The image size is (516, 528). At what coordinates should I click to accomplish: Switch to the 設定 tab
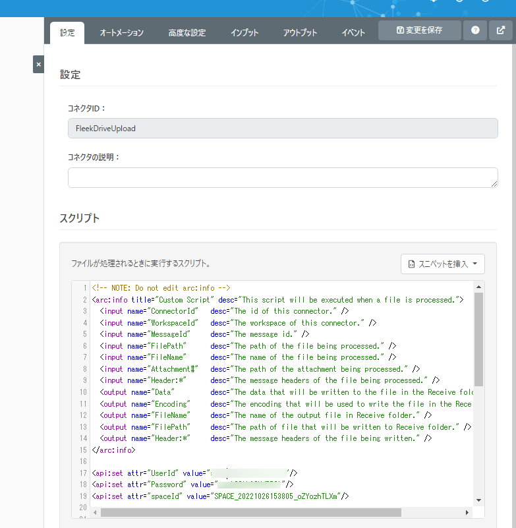[x=67, y=32]
